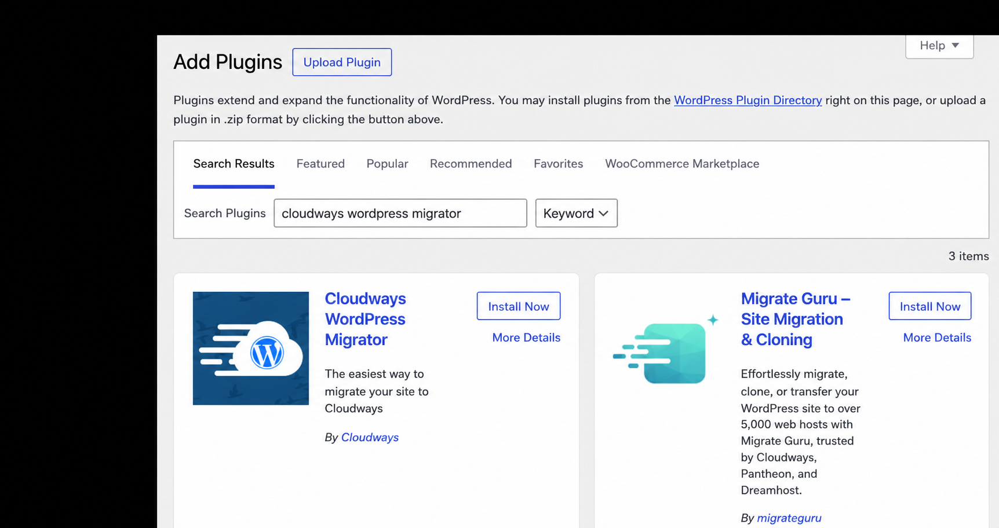Switch to the Featured tab
This screenshot has width=999, height=528.
(x=320, y=164)
